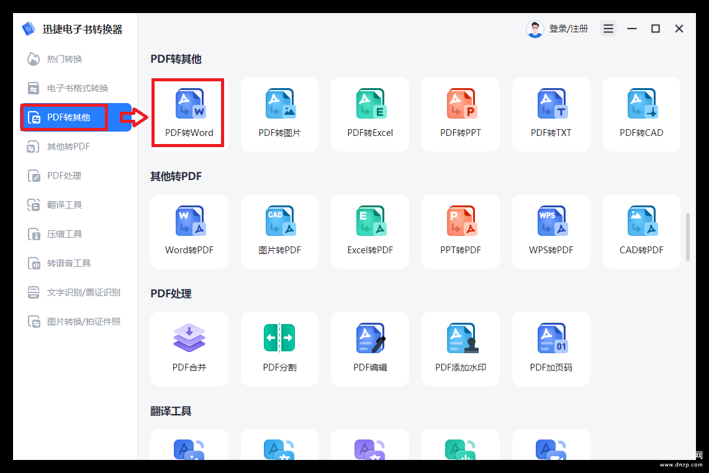Open the PDF转Word conversion tool
The height and width of the screenshot is (473, 709).
pyautogui.click(x=189, y=114)
